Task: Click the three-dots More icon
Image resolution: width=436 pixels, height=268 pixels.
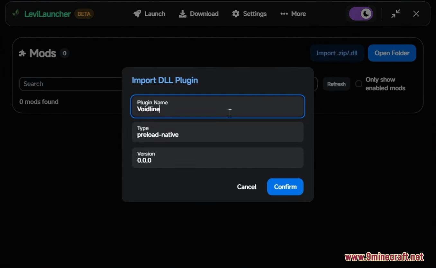Action: (x=284, y=14)
